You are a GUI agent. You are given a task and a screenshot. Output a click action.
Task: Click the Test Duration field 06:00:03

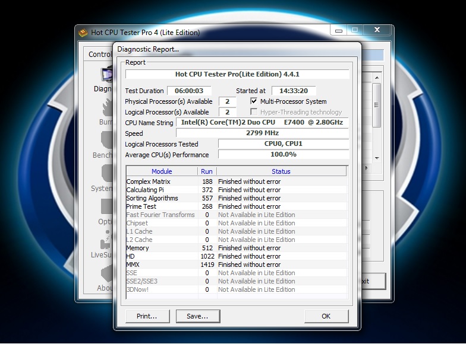click(189, 91)
